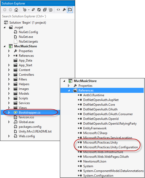The height and width of the screenshot is (178, 145).
Task: Select the .nuget folder icon
Action: [11, 27]
